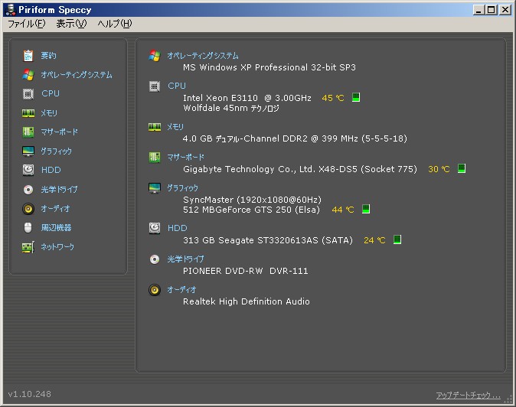Click green temperature indicator beside 45 ℃
This screenshot has width=516, height=407.
click(x=356, y=97)
